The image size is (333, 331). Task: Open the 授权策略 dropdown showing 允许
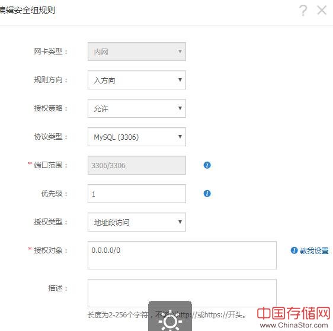[137, 108]
